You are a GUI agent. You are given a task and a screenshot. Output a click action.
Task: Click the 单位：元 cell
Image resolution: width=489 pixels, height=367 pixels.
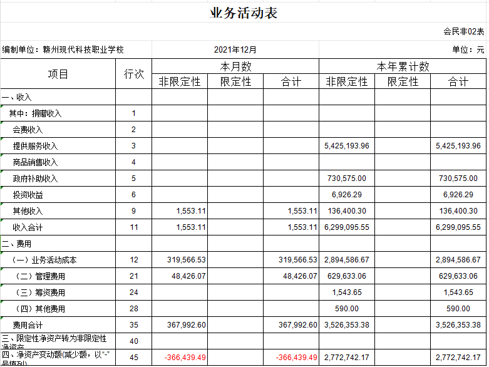[468, 49]
